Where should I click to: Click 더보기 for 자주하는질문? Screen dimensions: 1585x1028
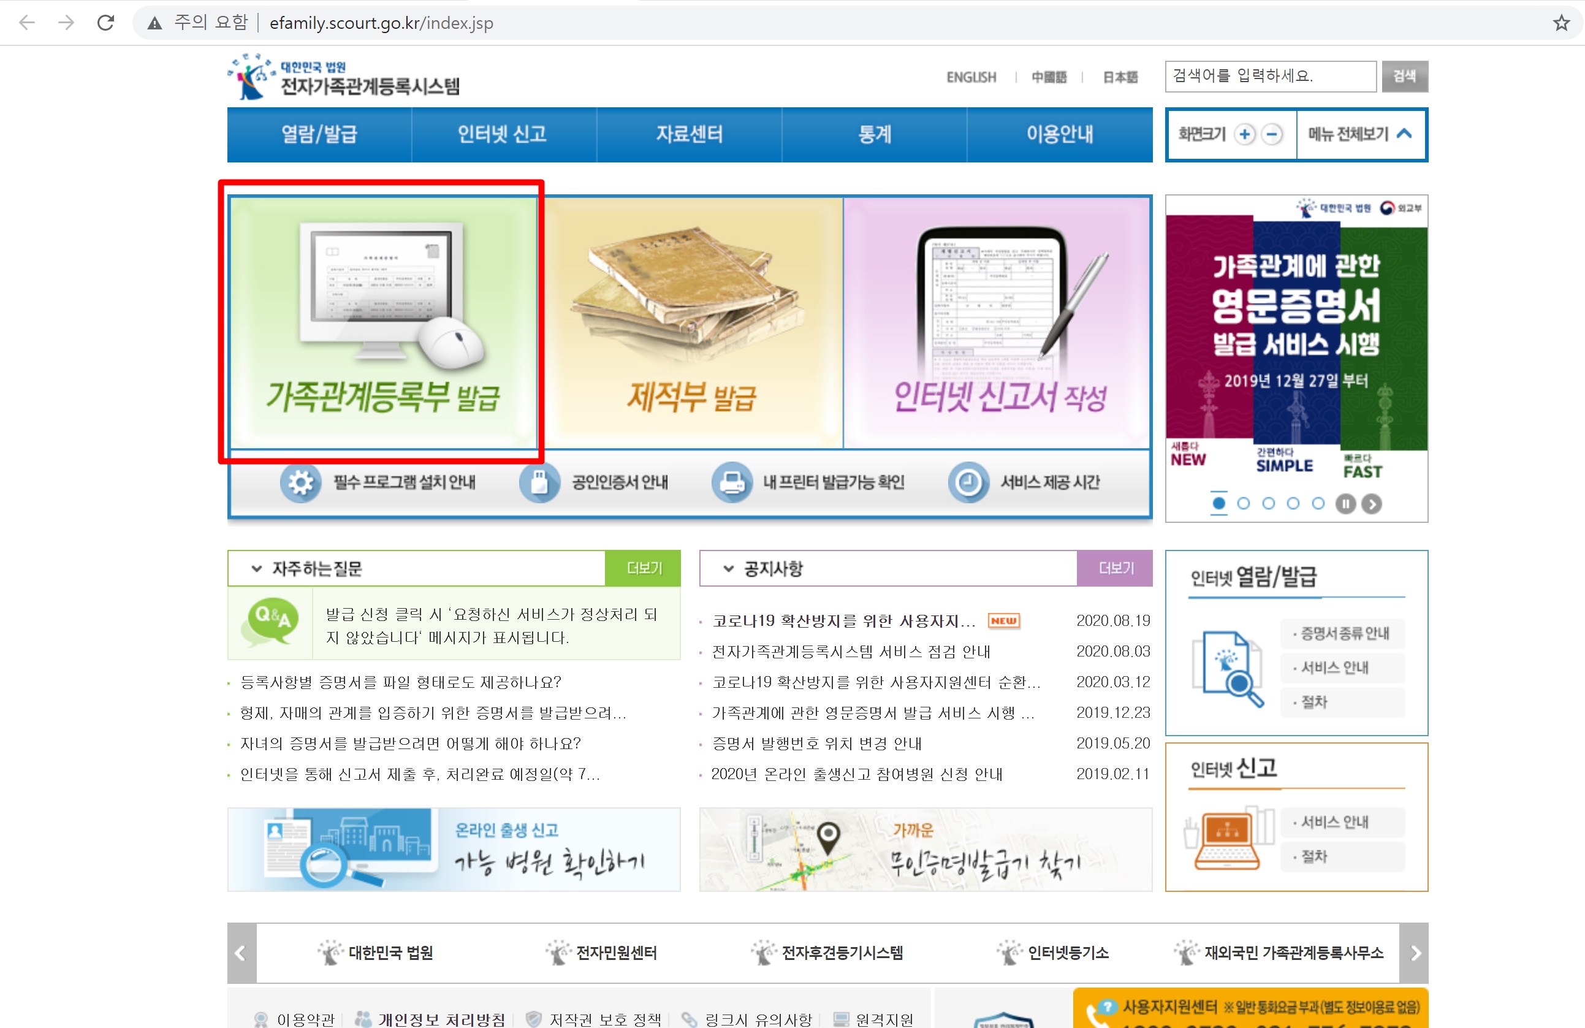644,568
